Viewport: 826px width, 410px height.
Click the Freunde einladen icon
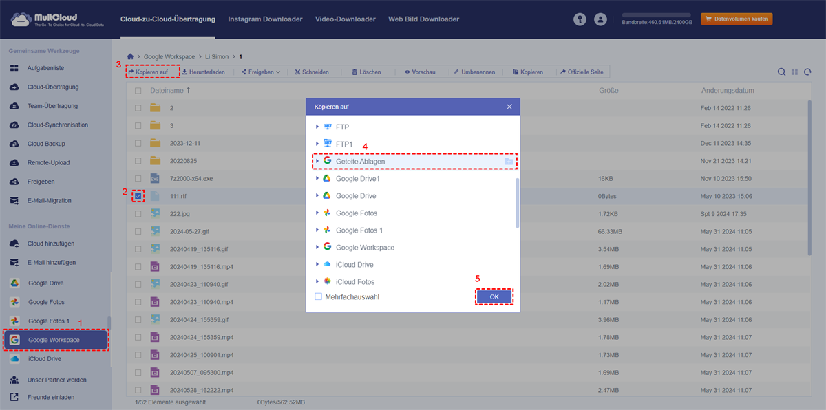coord(14,397)
